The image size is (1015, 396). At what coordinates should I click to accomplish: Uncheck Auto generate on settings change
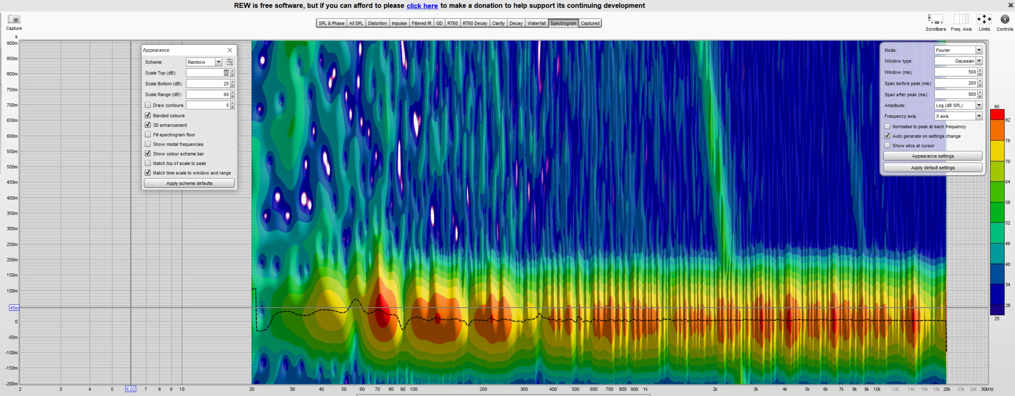pos(887,136)
